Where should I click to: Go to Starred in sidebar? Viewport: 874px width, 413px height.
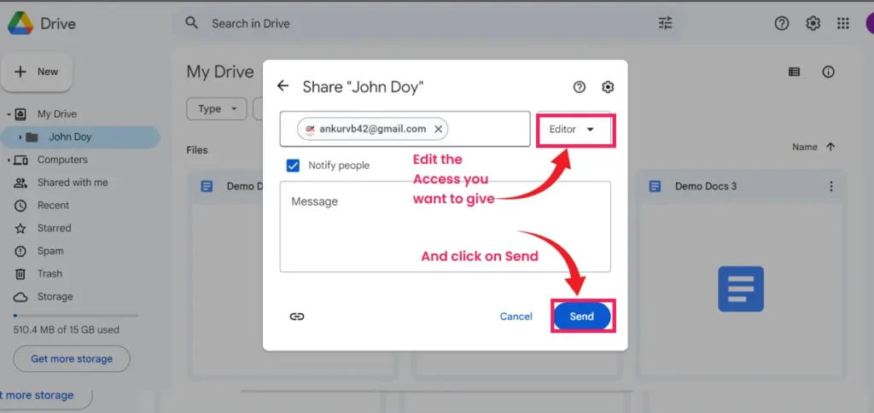[54, 229]
